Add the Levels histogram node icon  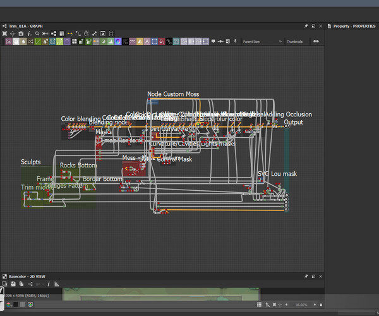pyautogui.click(x=111, y=42)
